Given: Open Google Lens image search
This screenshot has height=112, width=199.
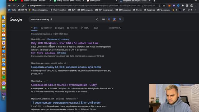Looking at the screenshot, I should 114,19.
